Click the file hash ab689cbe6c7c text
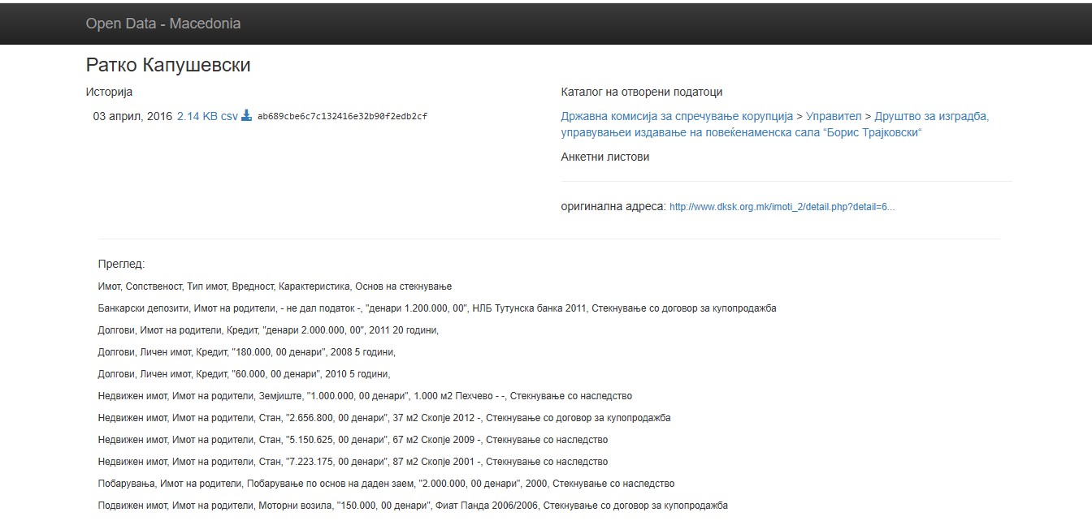This screenshot has width=1092, height=521. tap(342, 116)
